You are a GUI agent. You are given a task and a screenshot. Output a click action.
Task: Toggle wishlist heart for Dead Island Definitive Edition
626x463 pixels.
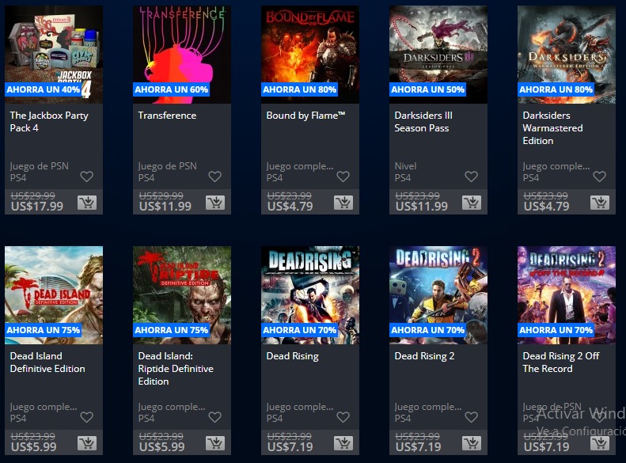(x=86, y=417)
